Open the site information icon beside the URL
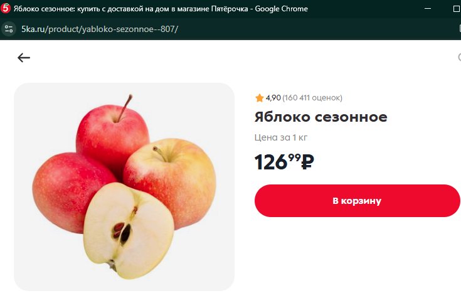Screen dimensions: 461x293 pyautogui.click(x=9, y=29)
